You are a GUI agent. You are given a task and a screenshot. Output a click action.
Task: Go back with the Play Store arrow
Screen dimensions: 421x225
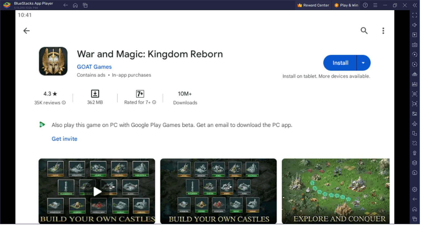pyautogui.click(x=26, y=31)
